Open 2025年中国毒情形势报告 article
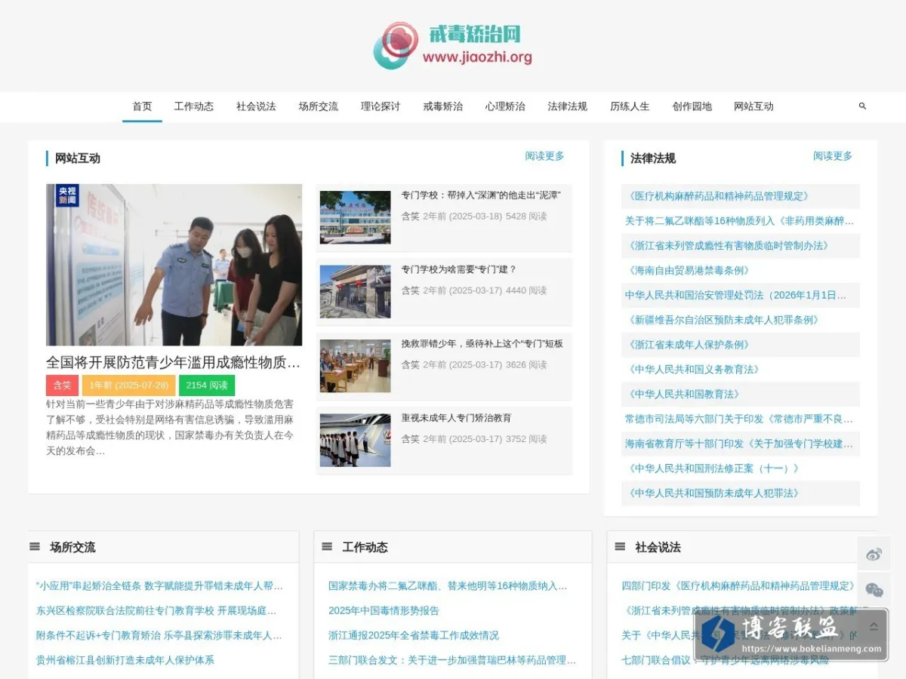 point(384,610)
